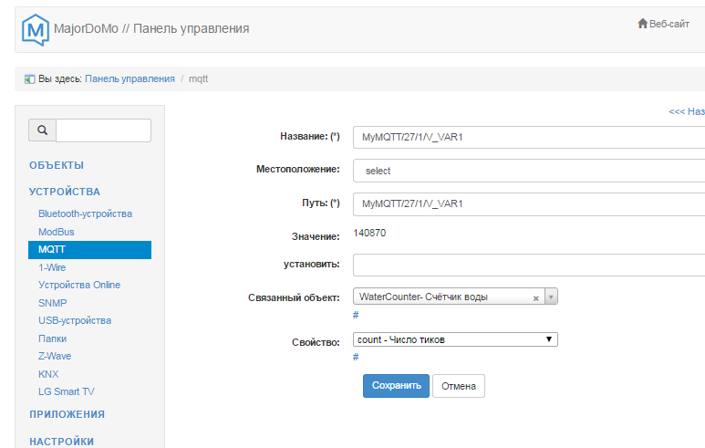Open the ОБЪЕКТЫ sidebar section
Viewport: 705px width, 448px height.
pyautogui.click(x=57, y=165)
